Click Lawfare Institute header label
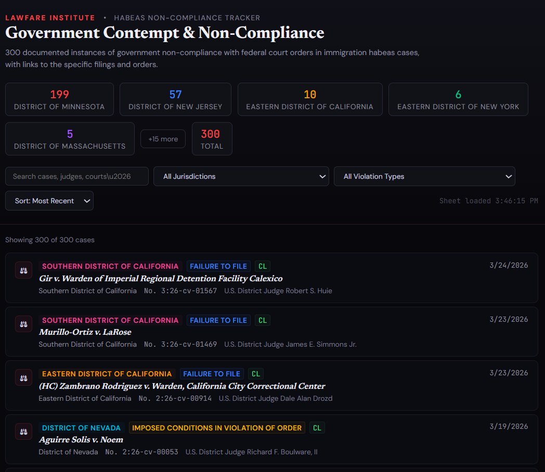545x472 pixels. tap(50, 18)
